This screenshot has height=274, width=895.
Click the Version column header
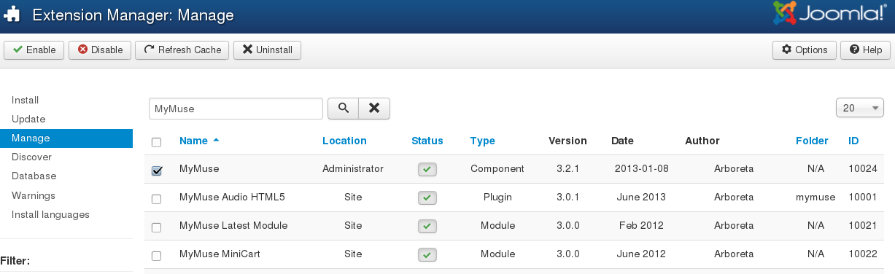pyautogui.click(x=567, y=141)
